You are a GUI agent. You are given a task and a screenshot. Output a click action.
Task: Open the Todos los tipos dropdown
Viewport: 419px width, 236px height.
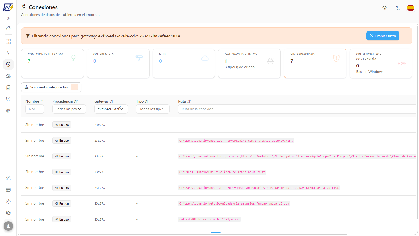(153, 109)
